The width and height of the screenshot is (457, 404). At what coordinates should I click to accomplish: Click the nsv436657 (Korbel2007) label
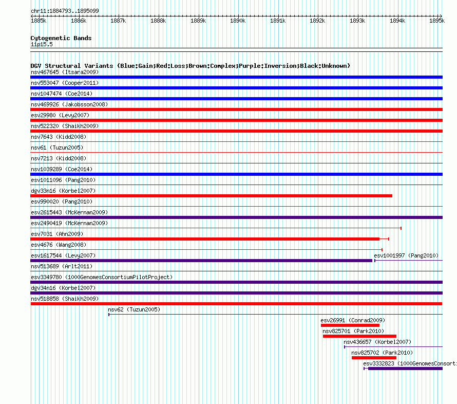[x=377, y=342]
